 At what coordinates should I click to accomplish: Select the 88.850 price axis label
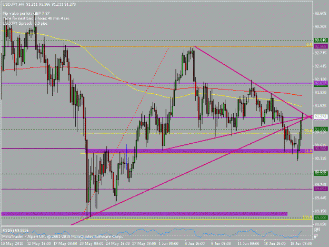pos(321,224)
